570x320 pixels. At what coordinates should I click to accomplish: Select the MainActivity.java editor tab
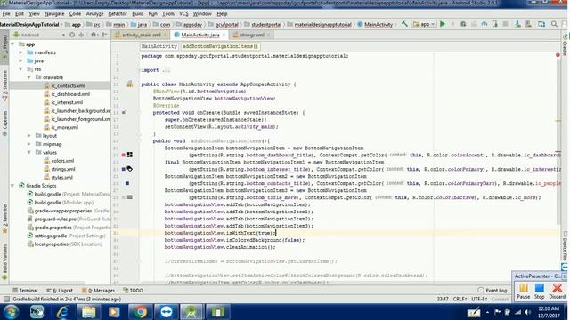(199, 35)
